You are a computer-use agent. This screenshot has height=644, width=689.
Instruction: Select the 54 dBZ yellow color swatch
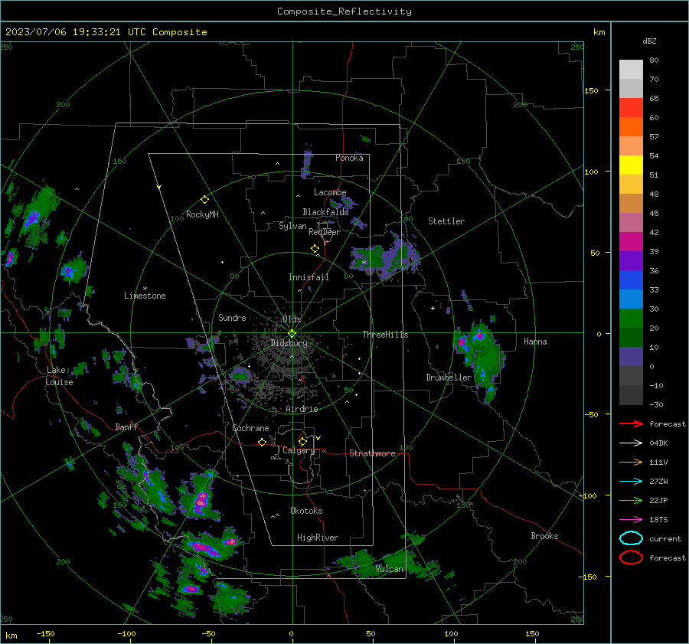click(631, 165)
